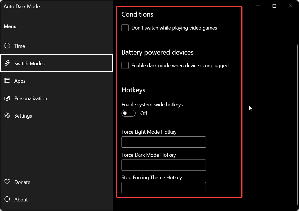This screenshot has height=211, width=299.
Task: Show the About page
Action: [x=57, y=199]
